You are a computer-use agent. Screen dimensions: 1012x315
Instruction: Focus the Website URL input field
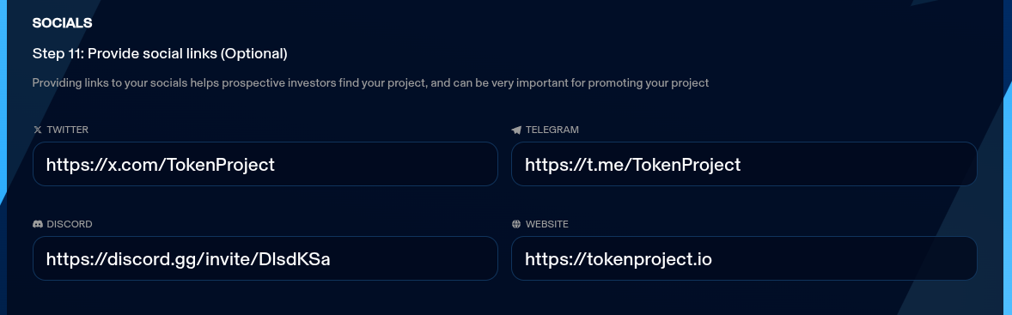coord(744,258)
